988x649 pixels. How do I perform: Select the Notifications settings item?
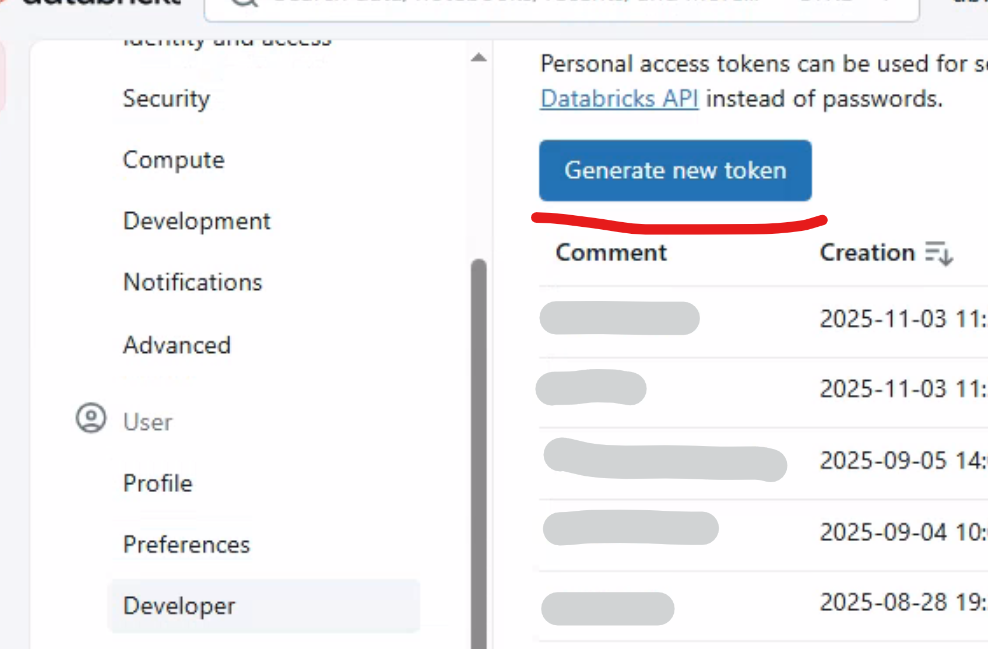pos(192,282)
